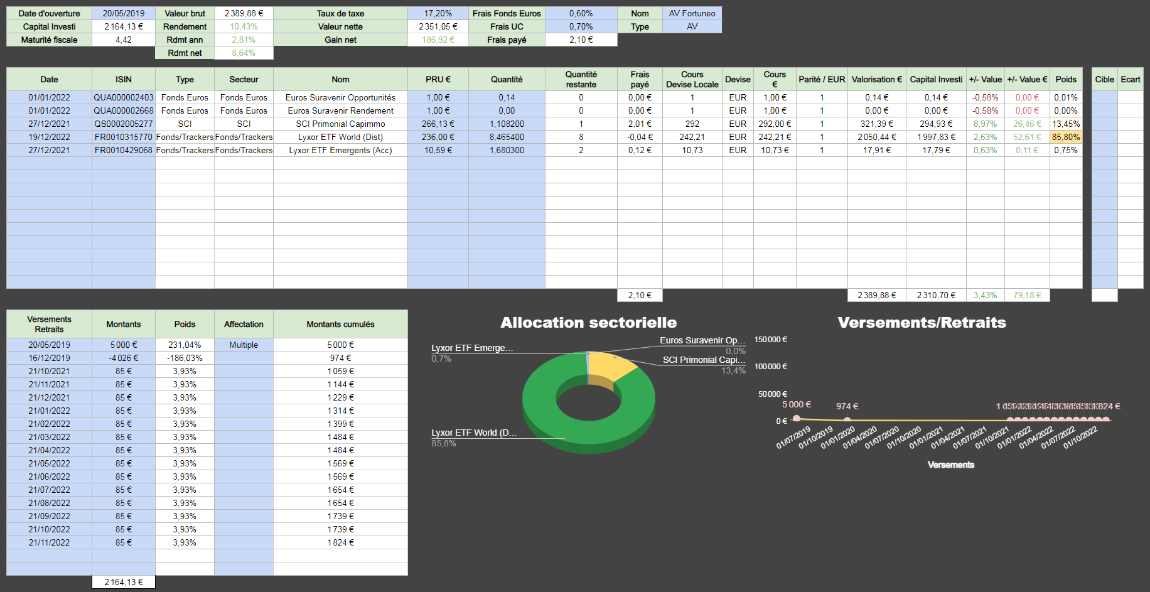Viewport: 1150px width, 592px height.
Task: Select the Frais Fonds Euros rate 0,60%
Action: (581, 13)
